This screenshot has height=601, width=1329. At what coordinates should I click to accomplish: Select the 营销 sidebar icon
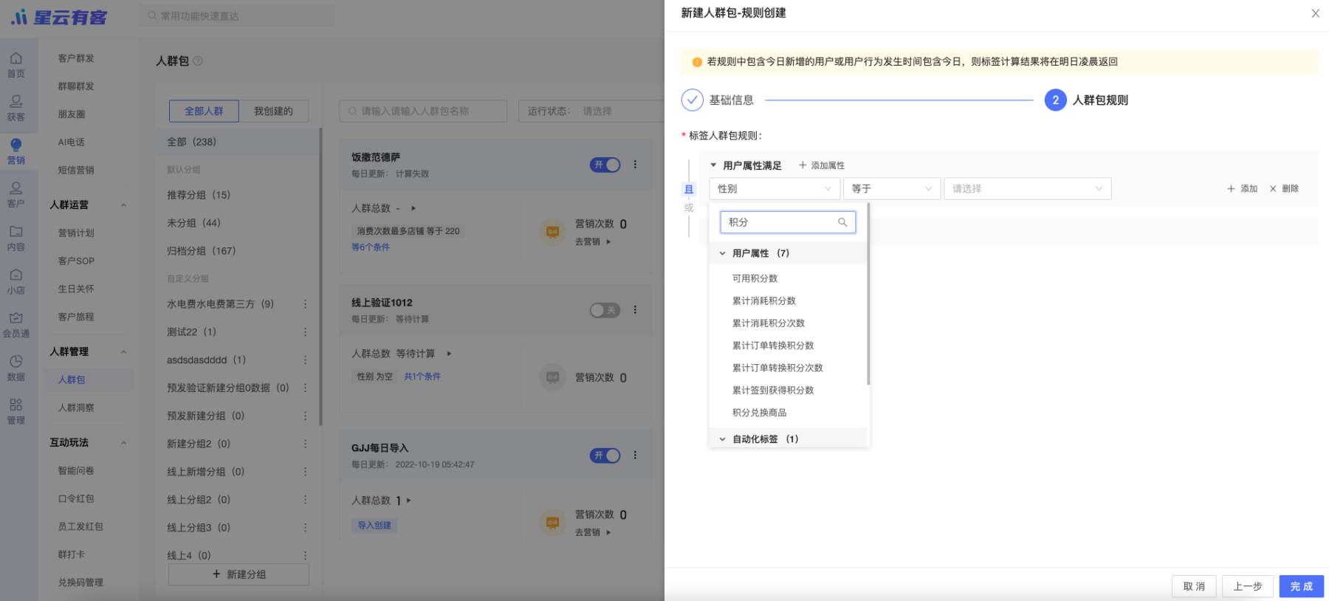point(16,151)
